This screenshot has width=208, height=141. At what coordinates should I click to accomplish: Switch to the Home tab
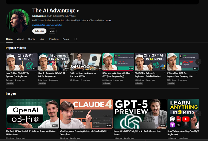(x=9, y=39)
